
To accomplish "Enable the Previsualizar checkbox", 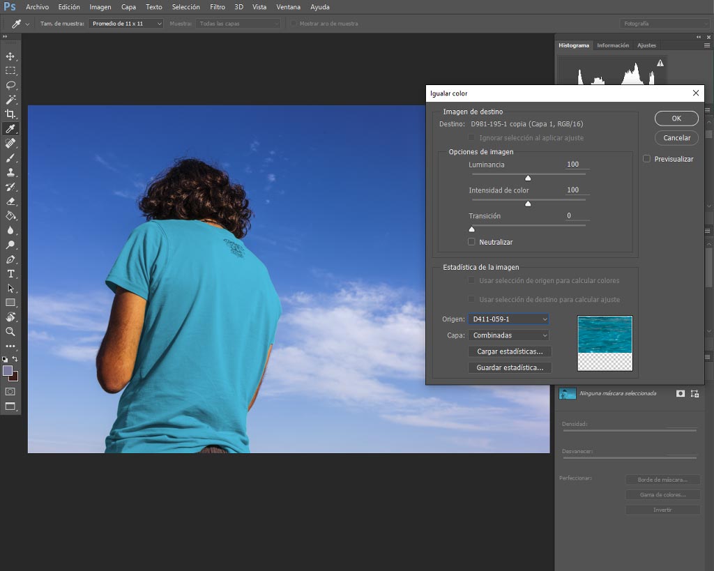I will 646,159.
